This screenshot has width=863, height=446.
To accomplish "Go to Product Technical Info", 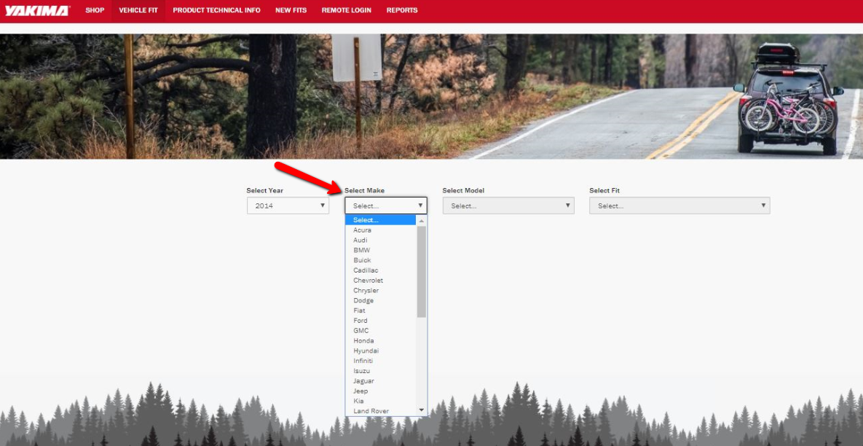I will [x=216, y=10].
